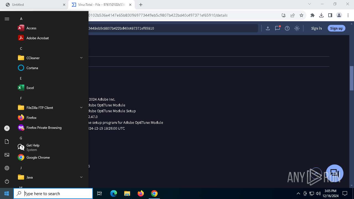
Task: Open the VirusTotal help icon
Action: click(287, 28)
